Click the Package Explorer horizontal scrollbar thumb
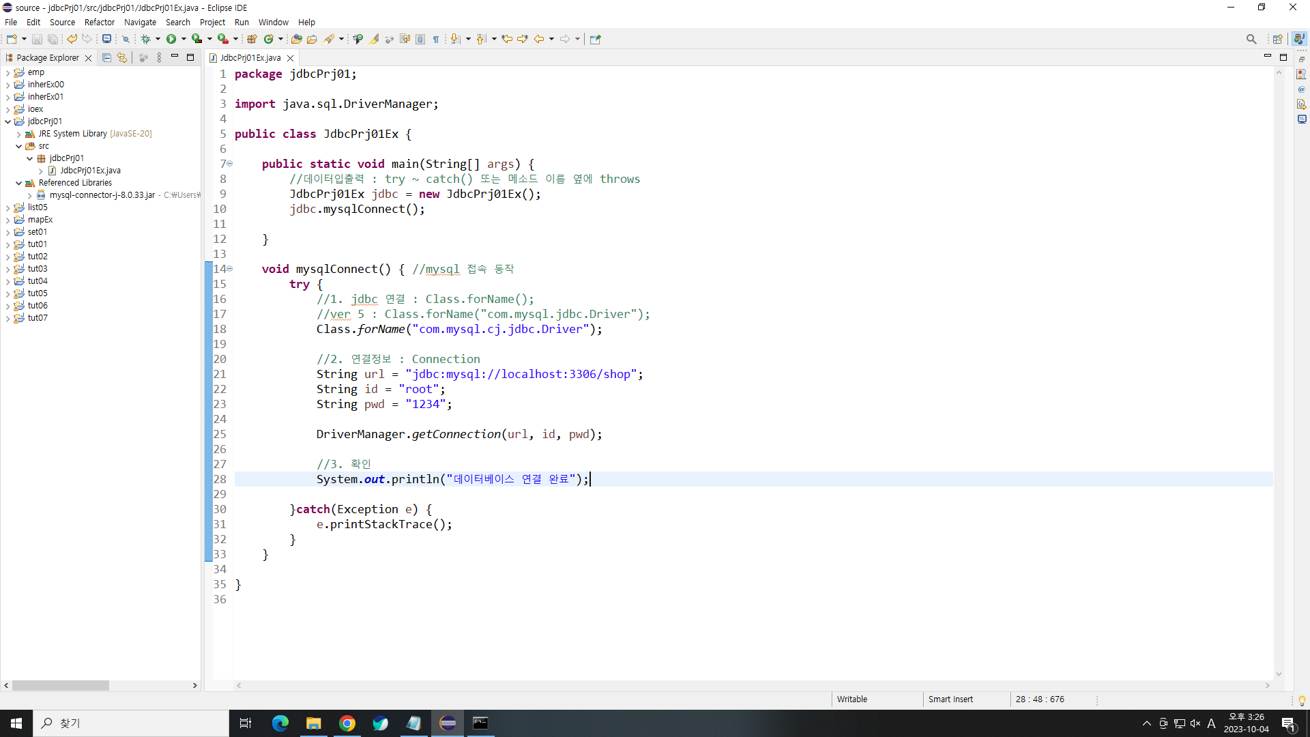This screenshot has width=1310, height=737. point(60,685)
